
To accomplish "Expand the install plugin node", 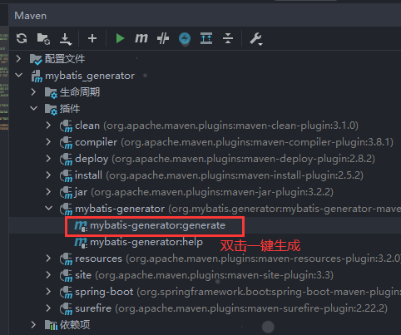I will coord(48,175).
